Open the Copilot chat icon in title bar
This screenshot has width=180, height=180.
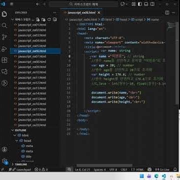point(123,4)
